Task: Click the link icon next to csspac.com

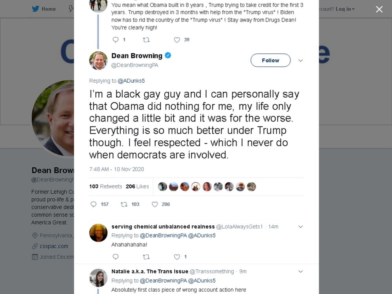Action: click(35, 246)
